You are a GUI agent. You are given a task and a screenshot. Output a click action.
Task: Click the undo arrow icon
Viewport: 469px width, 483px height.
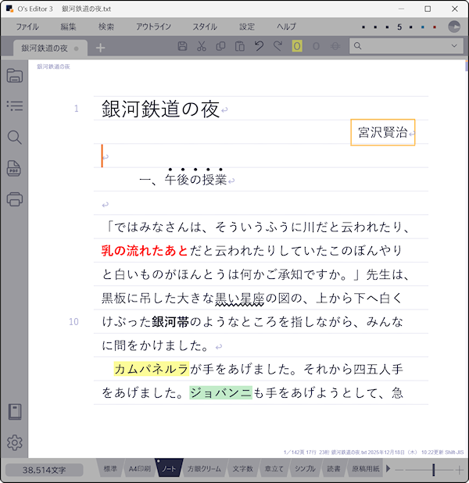tap(259, 46)
